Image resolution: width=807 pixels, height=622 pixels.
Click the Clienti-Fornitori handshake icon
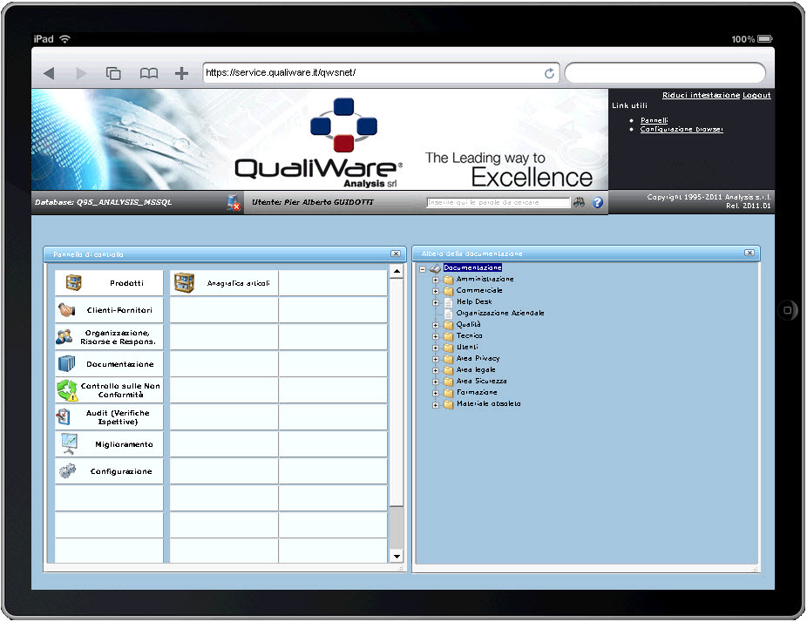coord(66,310)
